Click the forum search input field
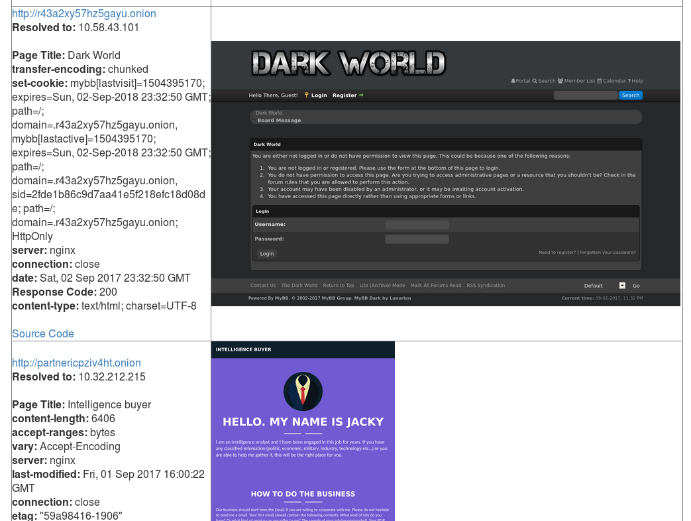The width and height of the screenshot is (691, 521). [x=585, y=95]
